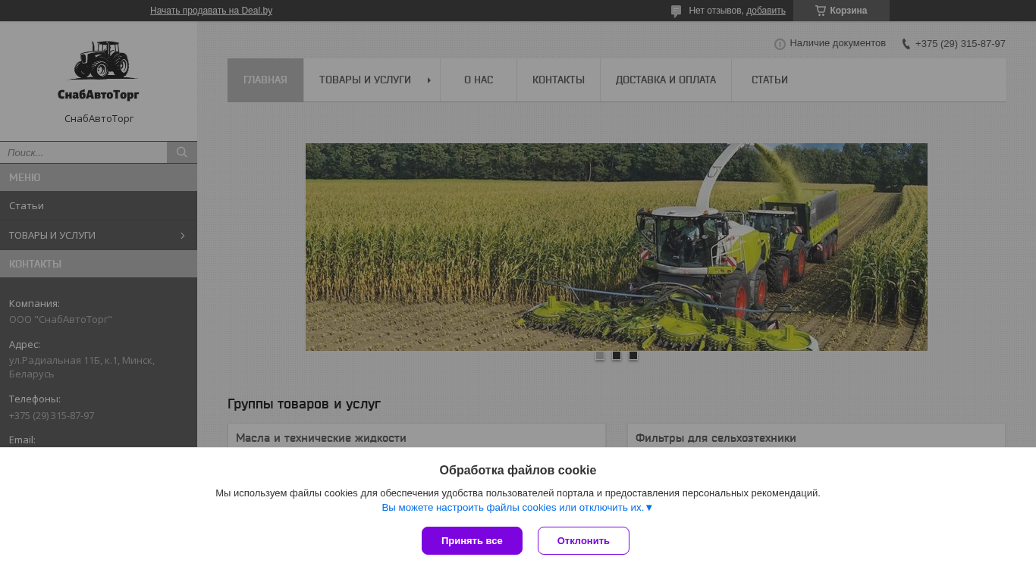The width and height of the screenshot is (1036, 582).
Task: Click the sidebar МЕНЮ header
Action: (x=99, y=177)
